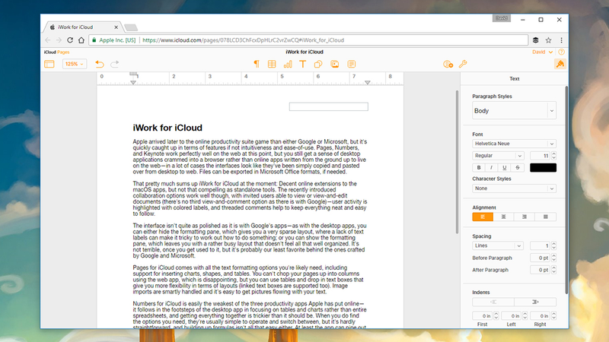The width and height of the screenshot is (609, 342).
Task: Click the document vertical scrollbar
Action: click(458, 162)
